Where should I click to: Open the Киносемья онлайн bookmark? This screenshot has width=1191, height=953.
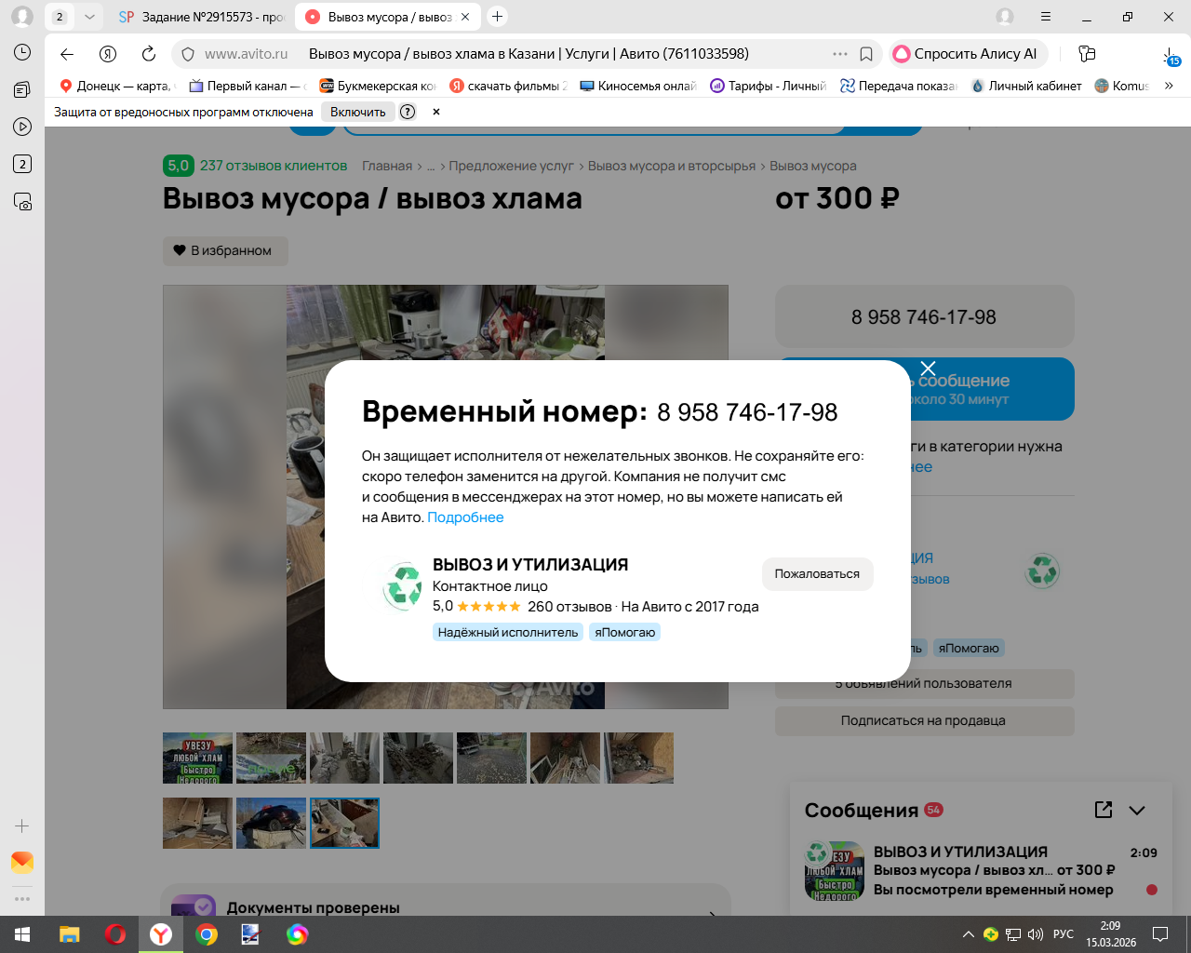[x=638, y=86]
